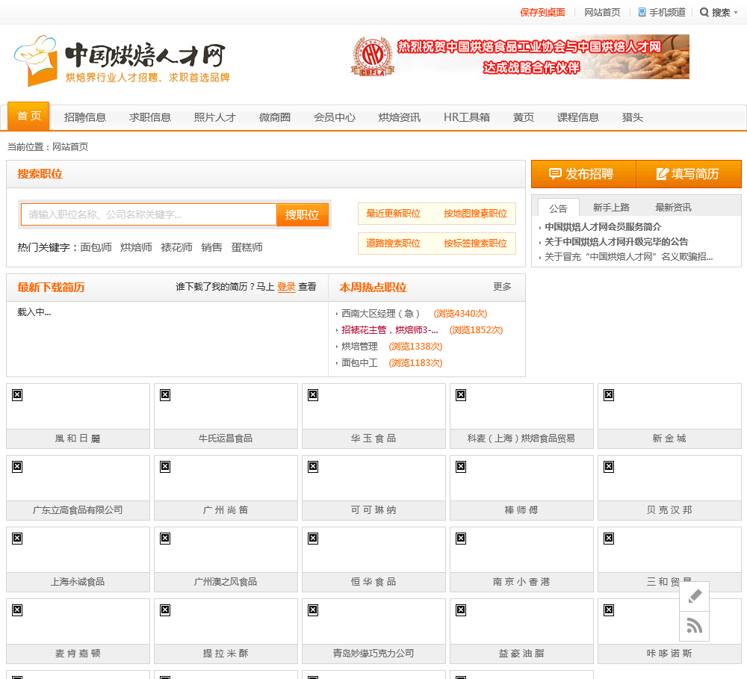Select the 首页 navigation tab
747x679 pixels.
tap(28, 117)
